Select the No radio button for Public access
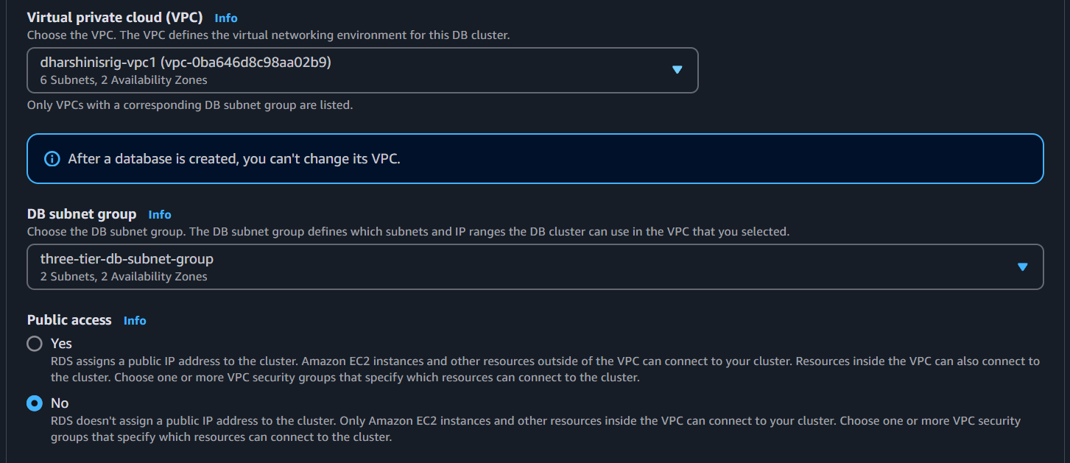Viewport: 1070px width, 463px height. [x=35, y=403]
